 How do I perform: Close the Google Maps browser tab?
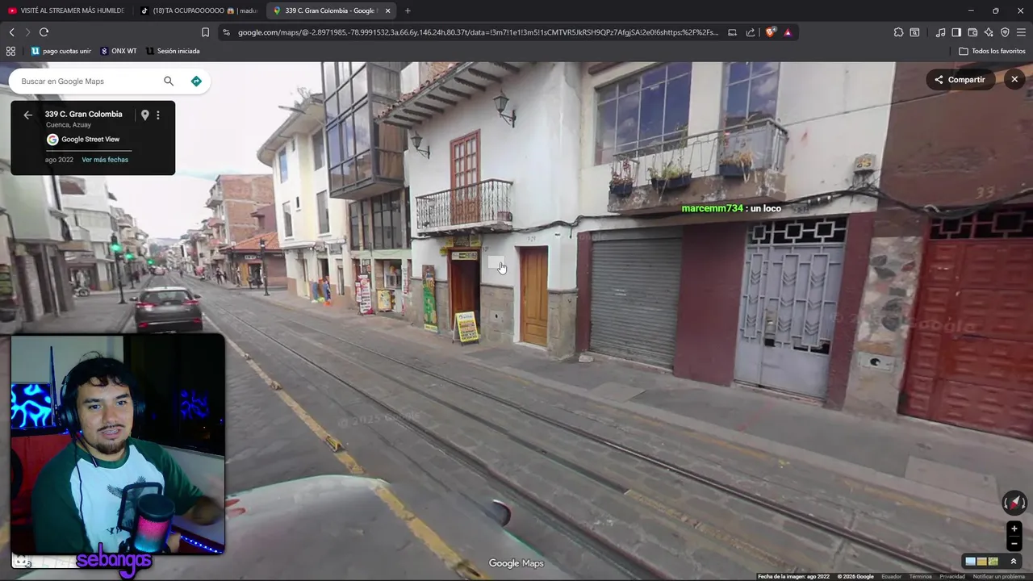(x=387, y=10)
